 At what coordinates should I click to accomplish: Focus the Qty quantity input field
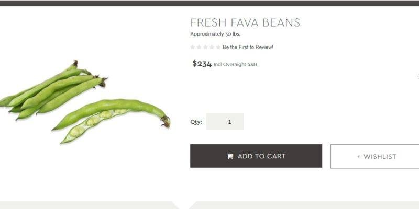coord(225,121)
